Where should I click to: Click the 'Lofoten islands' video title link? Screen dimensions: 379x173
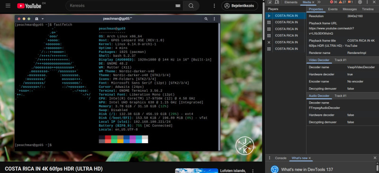tap(233, 171)
